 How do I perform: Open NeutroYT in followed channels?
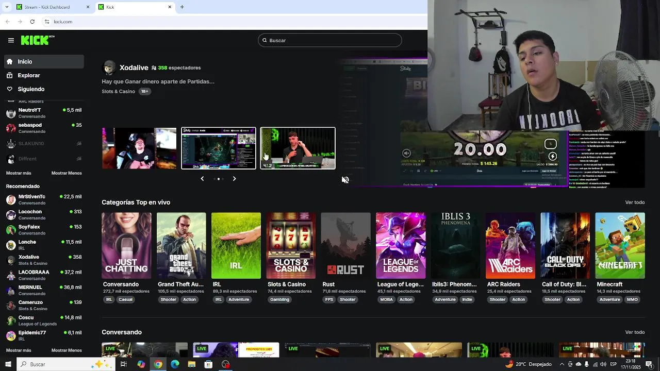pyautogui.click(x=44, y=113)
